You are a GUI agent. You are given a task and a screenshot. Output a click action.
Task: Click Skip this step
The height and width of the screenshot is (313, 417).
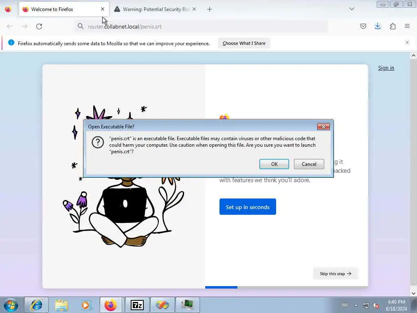pos(336,273)
